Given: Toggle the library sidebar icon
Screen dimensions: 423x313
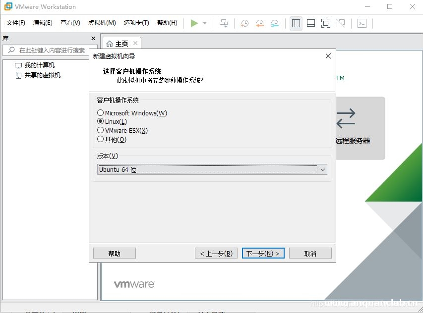Looking at the screenshot, I should (x=296, y=23).
